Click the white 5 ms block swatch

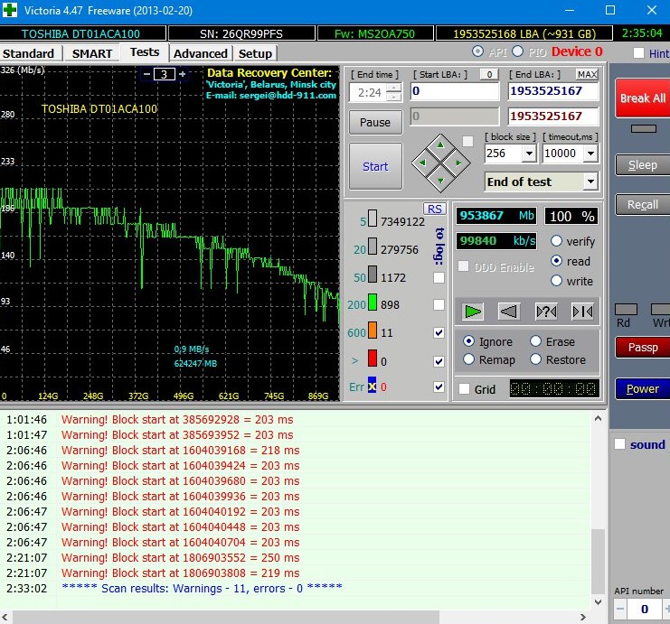click(x=373, y=219)
